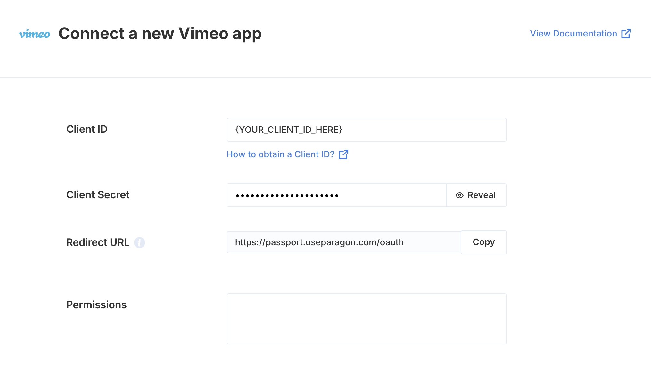Click the external link icon after Client ID help
Image resolution: width=651 pixels, height=380 pixels.
343,154
